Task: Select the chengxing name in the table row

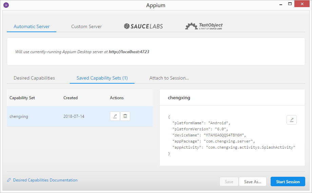Action: tap(19, 116)
